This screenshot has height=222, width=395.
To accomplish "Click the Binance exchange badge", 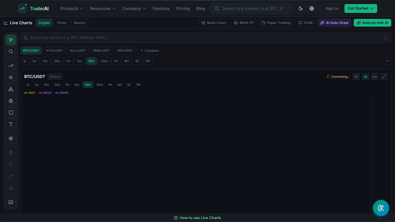I will click(55, 77).
